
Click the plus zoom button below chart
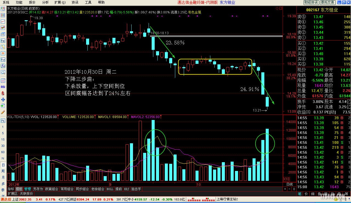pos(285,189)
